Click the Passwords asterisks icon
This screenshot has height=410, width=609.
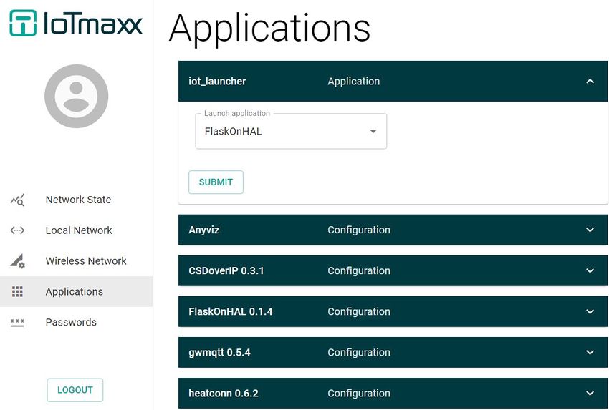coord(17,322)
